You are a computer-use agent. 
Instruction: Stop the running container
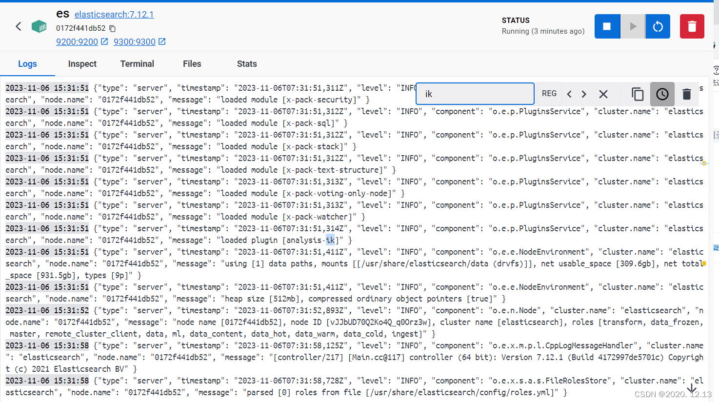(x=607, y=26)
